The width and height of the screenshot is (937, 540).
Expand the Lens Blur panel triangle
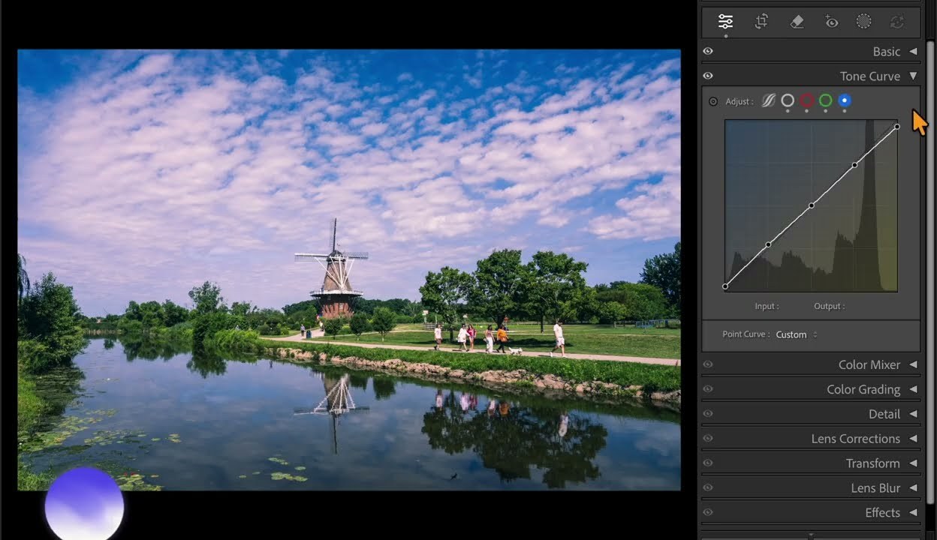914,488
